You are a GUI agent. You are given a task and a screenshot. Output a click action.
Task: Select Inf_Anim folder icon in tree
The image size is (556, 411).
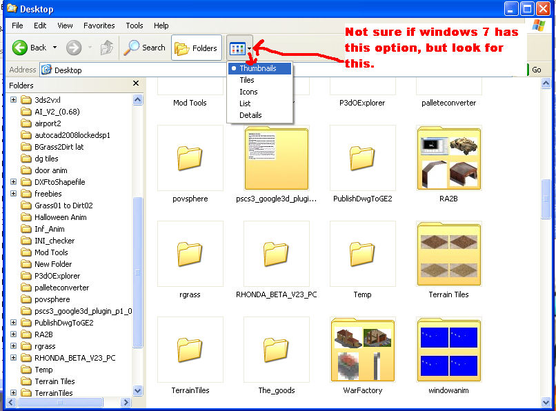26,229
